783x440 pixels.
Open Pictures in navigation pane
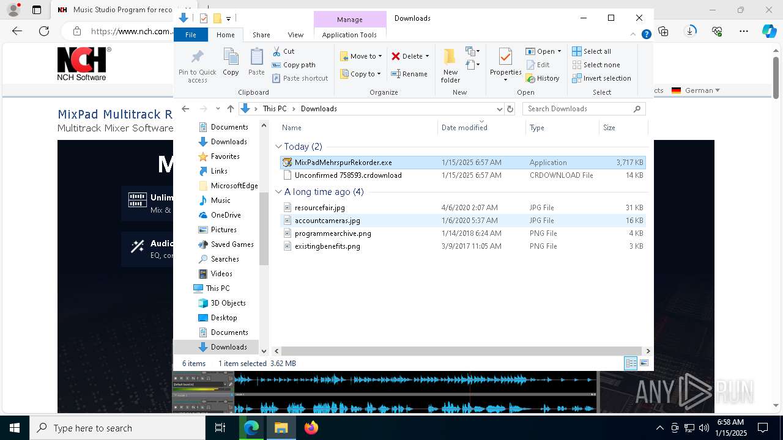click(223, 230)
